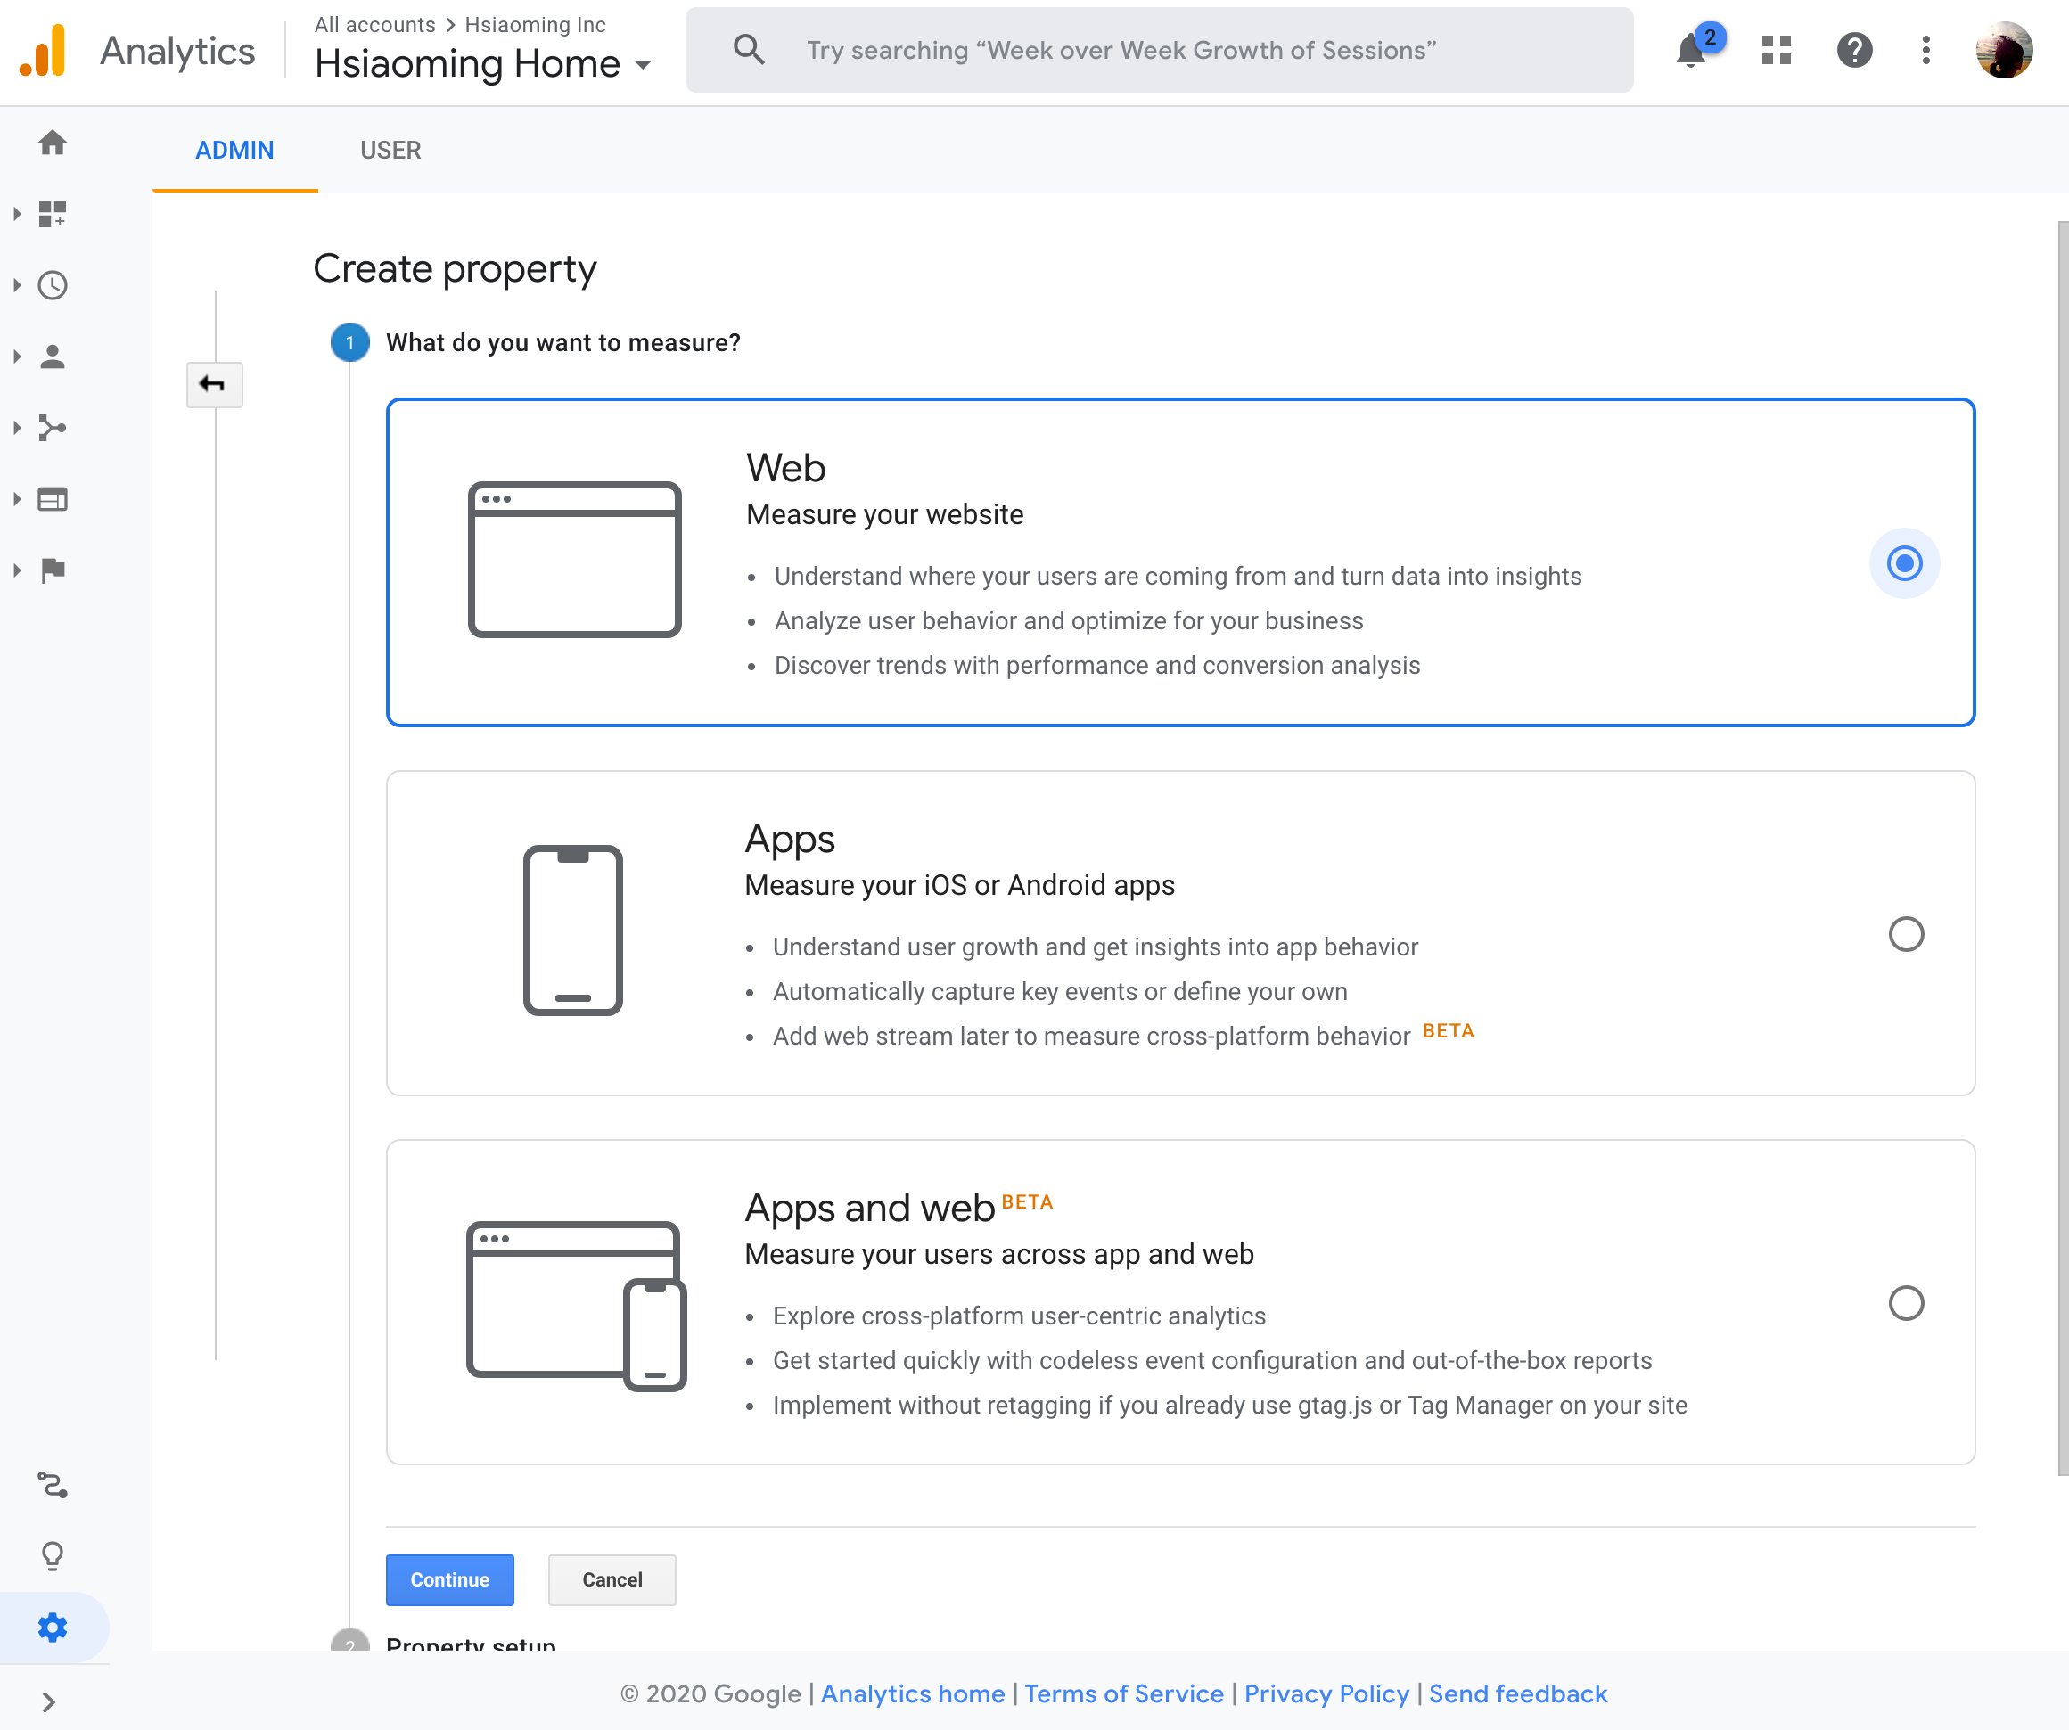Click the All accounts breadcrumb
2069x1730 pixels.
click(x=374, y=25)
